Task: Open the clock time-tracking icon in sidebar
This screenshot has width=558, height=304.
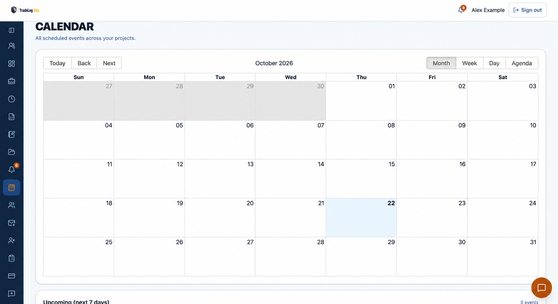Action: point(11,99)
